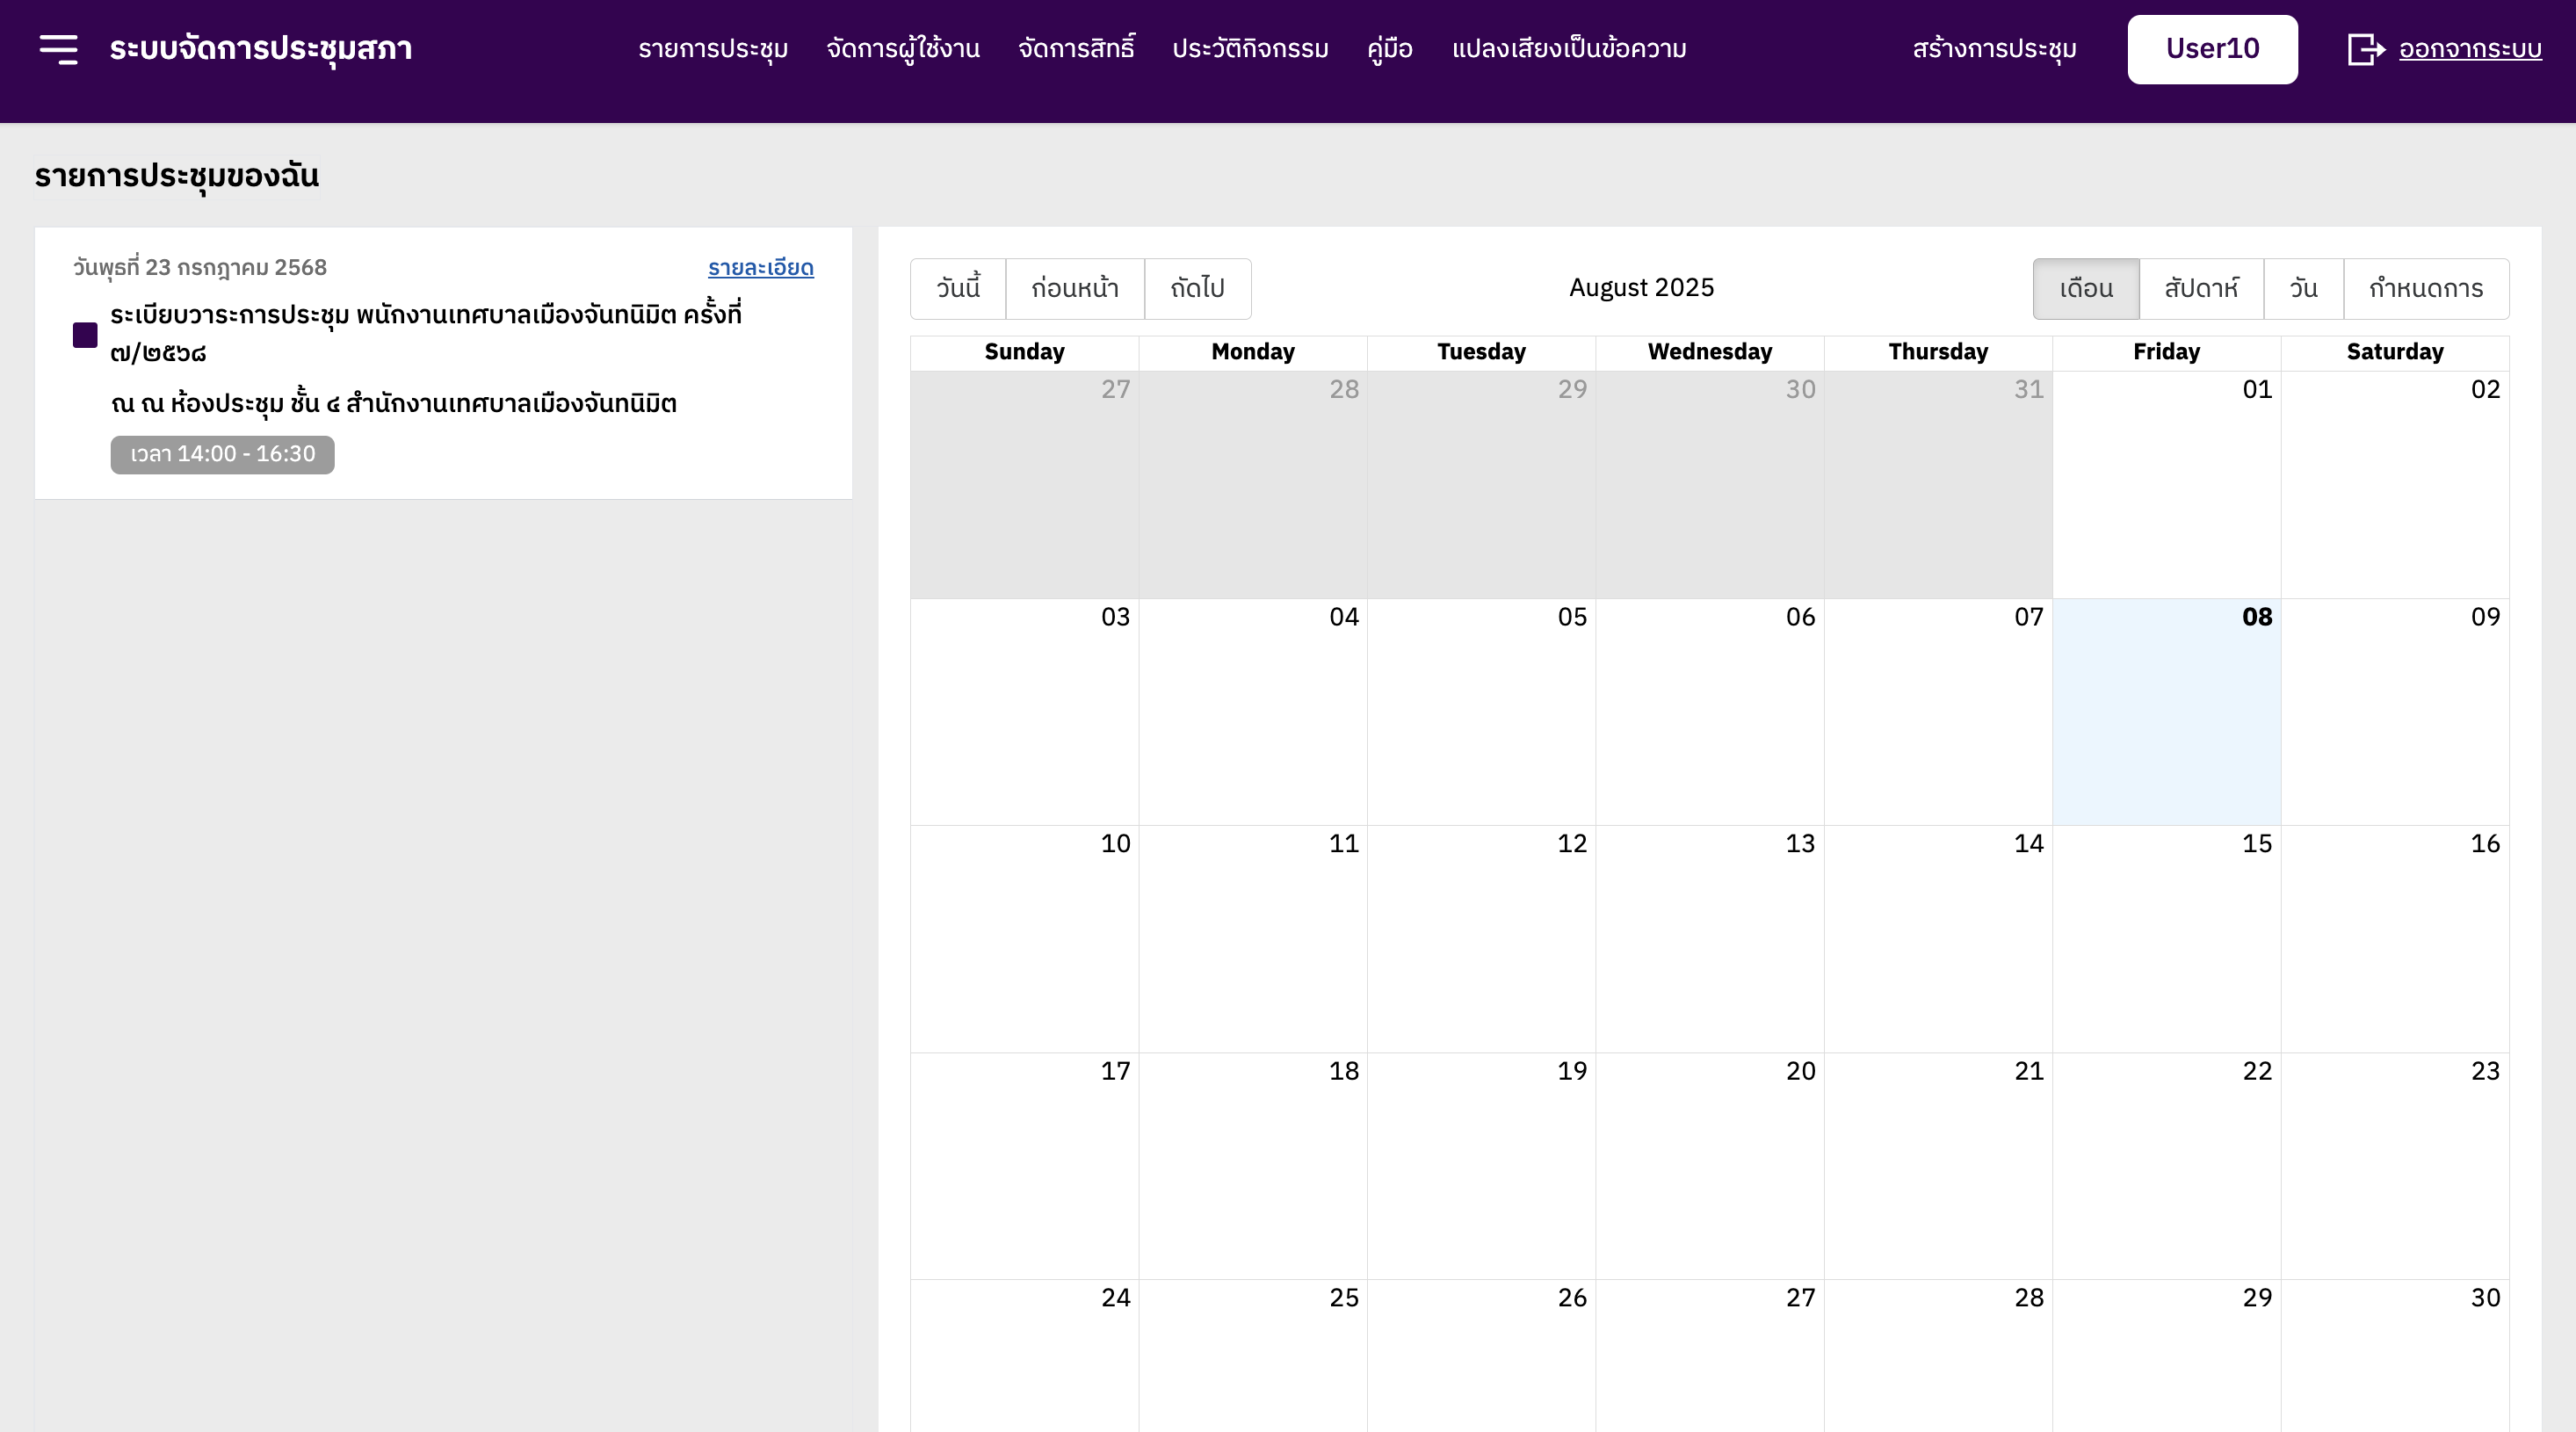Click the purple meeting color square
This screenshot has height=1432, width=2576.
click(85, 335)
